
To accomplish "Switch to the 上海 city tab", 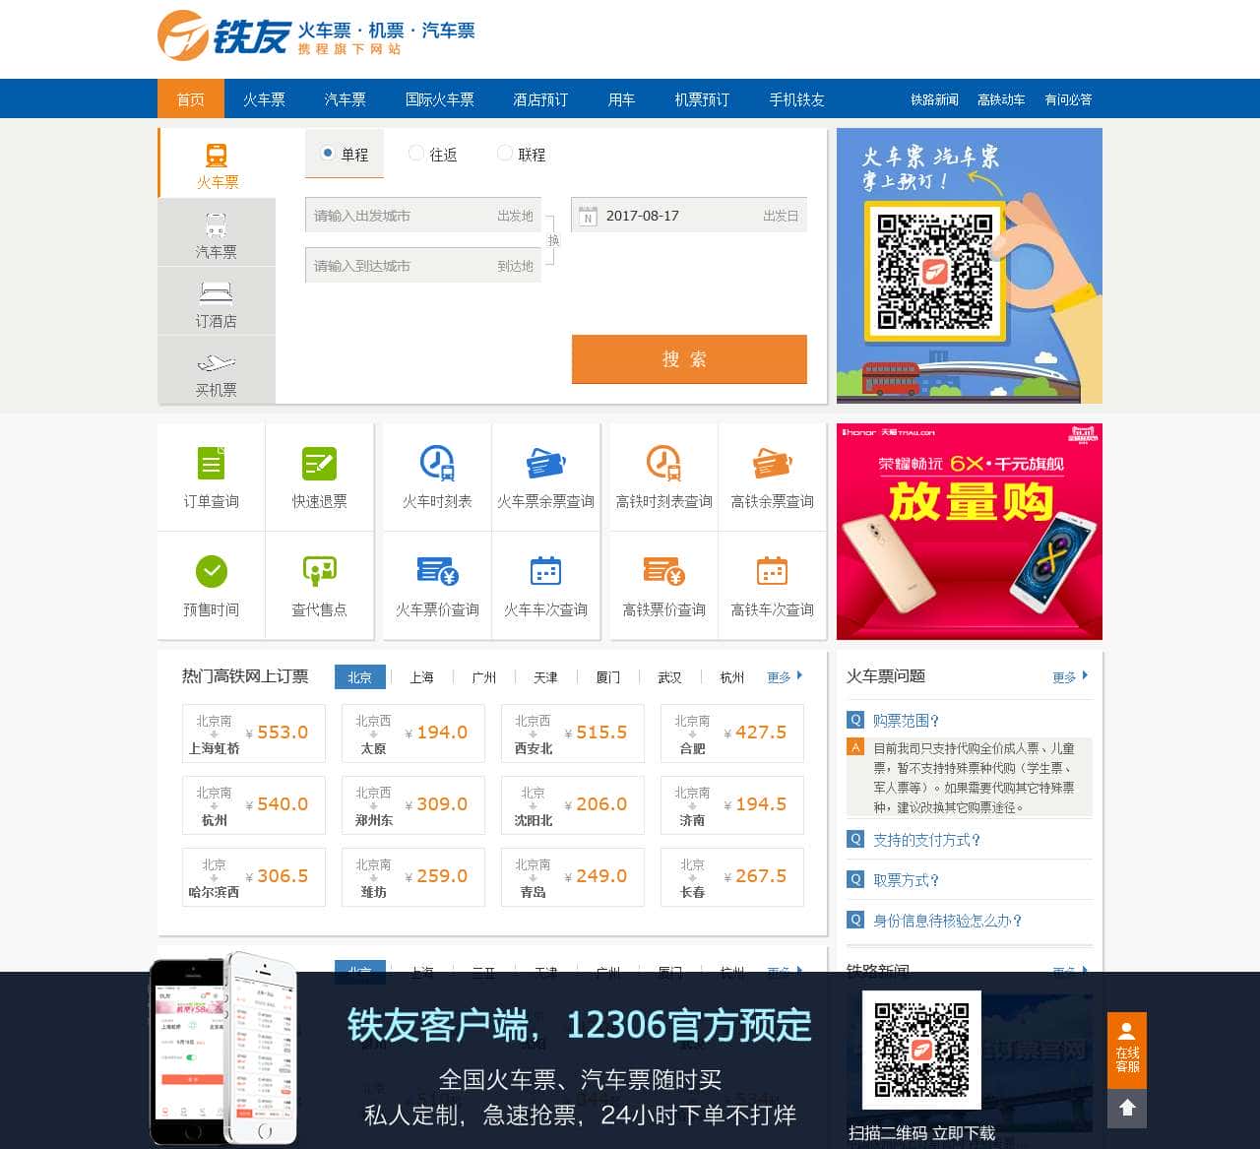I will [421, 676].
